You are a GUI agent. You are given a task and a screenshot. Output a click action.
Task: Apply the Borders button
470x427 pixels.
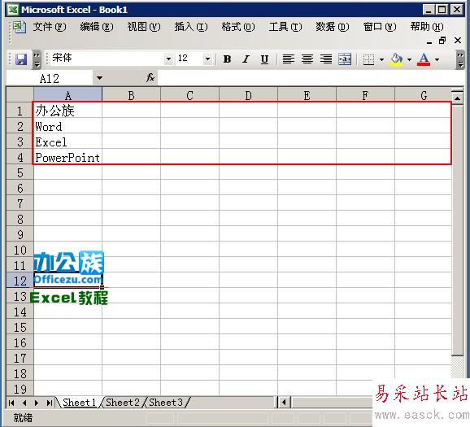point(368,59)
